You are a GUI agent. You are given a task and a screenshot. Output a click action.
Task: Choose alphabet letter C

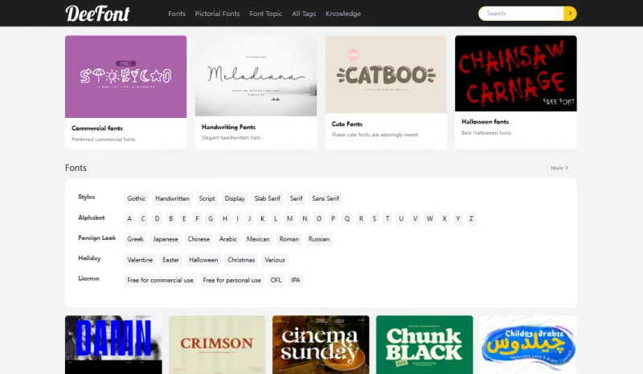pyautogui.click(x=143, y=219)
